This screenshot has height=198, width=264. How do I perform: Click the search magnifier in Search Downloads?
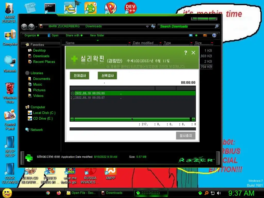click(217, 26)
